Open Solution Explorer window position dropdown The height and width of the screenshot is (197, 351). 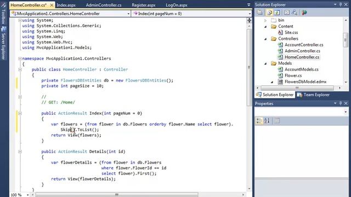335,4
